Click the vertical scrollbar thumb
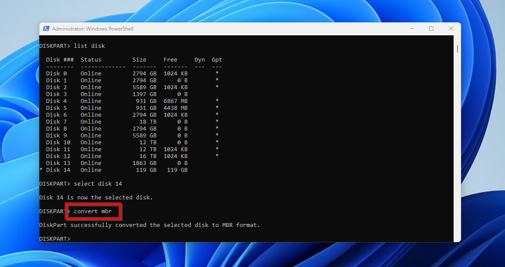 point(458,49)
